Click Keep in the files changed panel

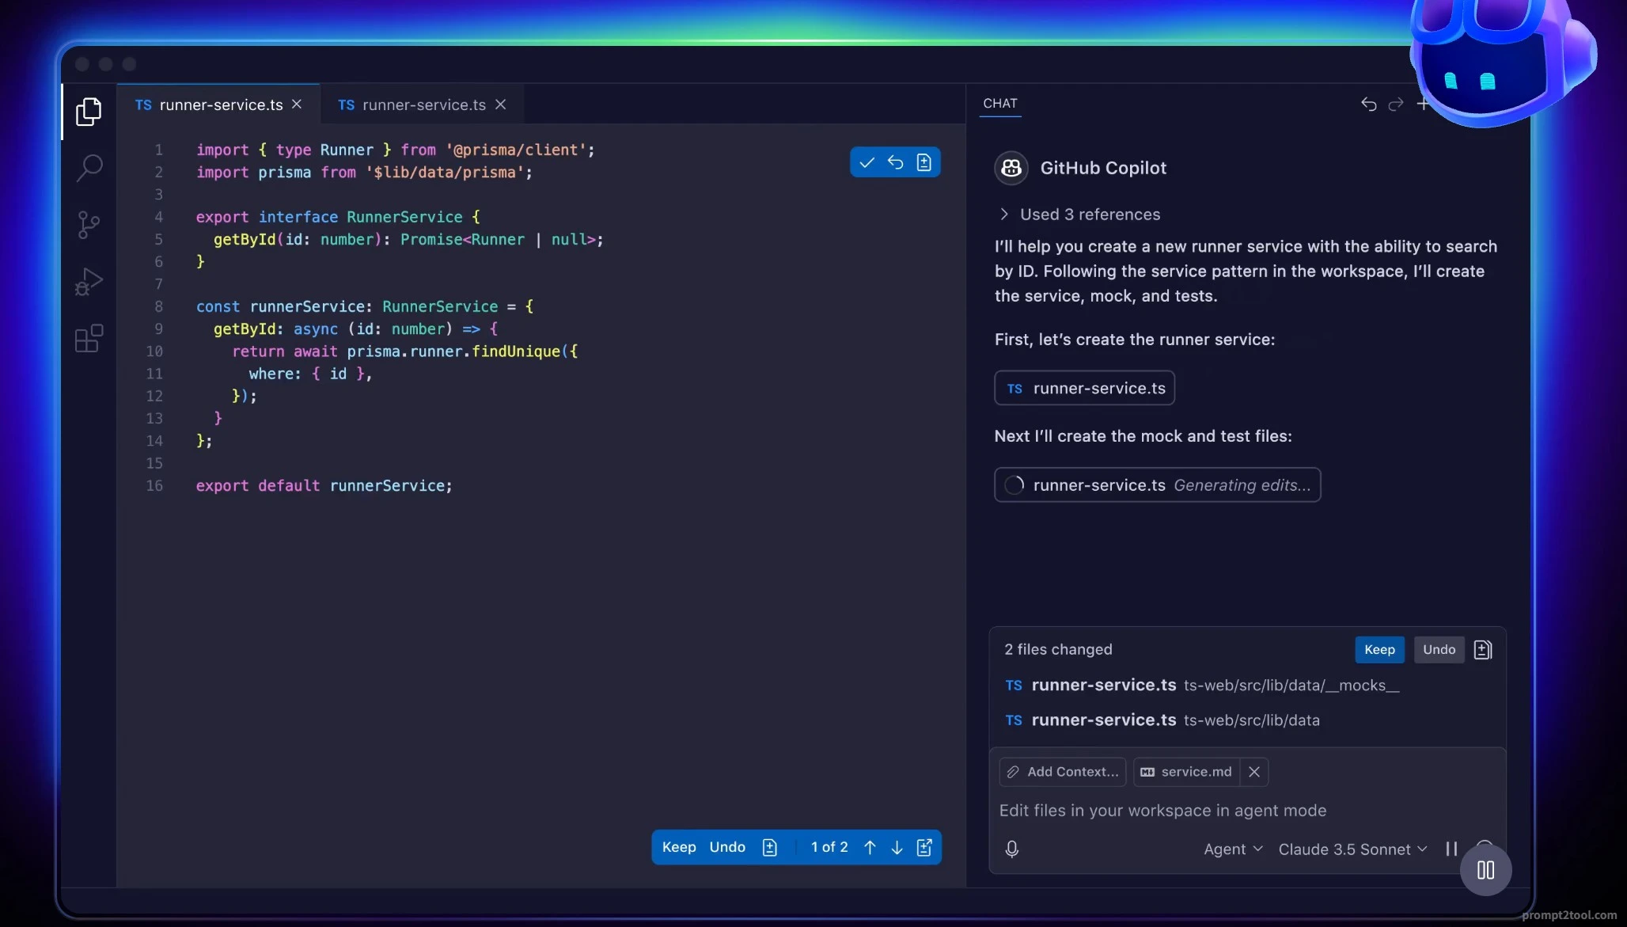1379,650
